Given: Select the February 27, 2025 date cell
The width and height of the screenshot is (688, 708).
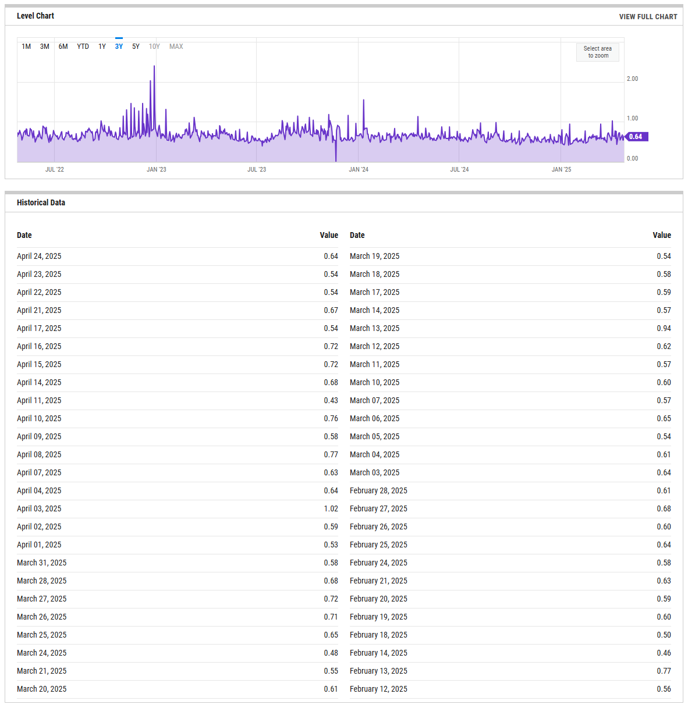Looking at the screenshot, I should tap(379, 508).
